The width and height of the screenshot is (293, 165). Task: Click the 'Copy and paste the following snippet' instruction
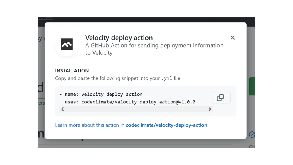coord(107,78)
